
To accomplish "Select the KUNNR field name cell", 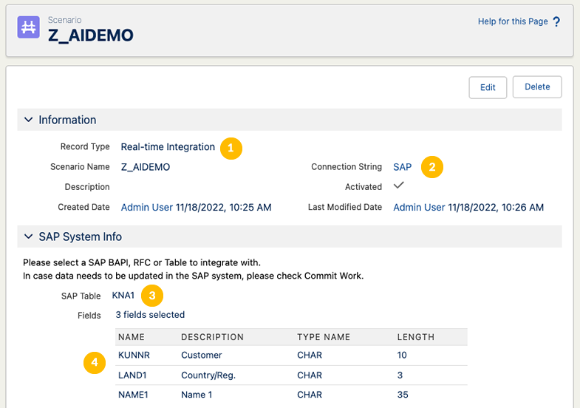I will click(x=134, y=355).
